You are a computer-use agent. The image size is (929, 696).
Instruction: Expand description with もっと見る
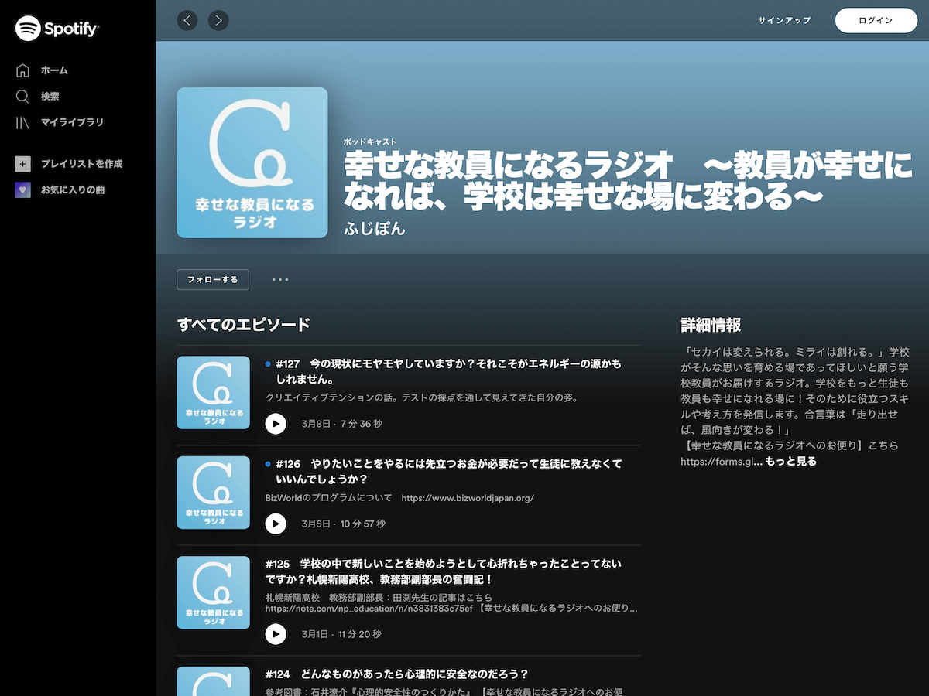coord(790,462)
